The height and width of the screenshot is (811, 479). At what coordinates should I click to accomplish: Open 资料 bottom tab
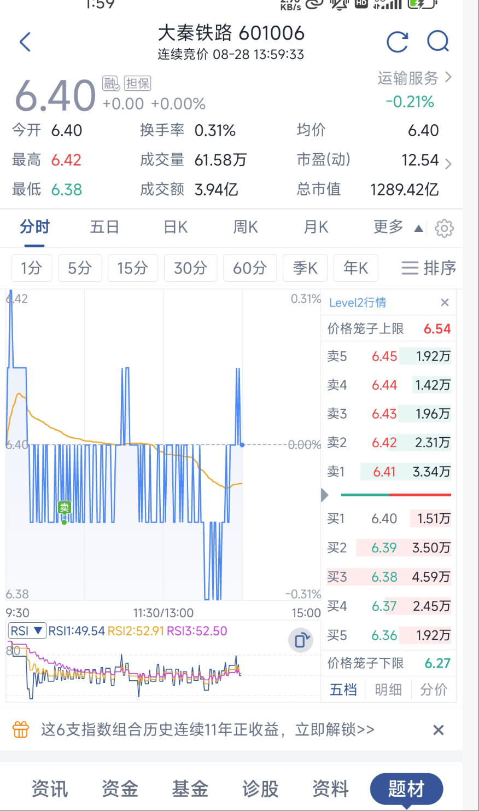point(330,789)
